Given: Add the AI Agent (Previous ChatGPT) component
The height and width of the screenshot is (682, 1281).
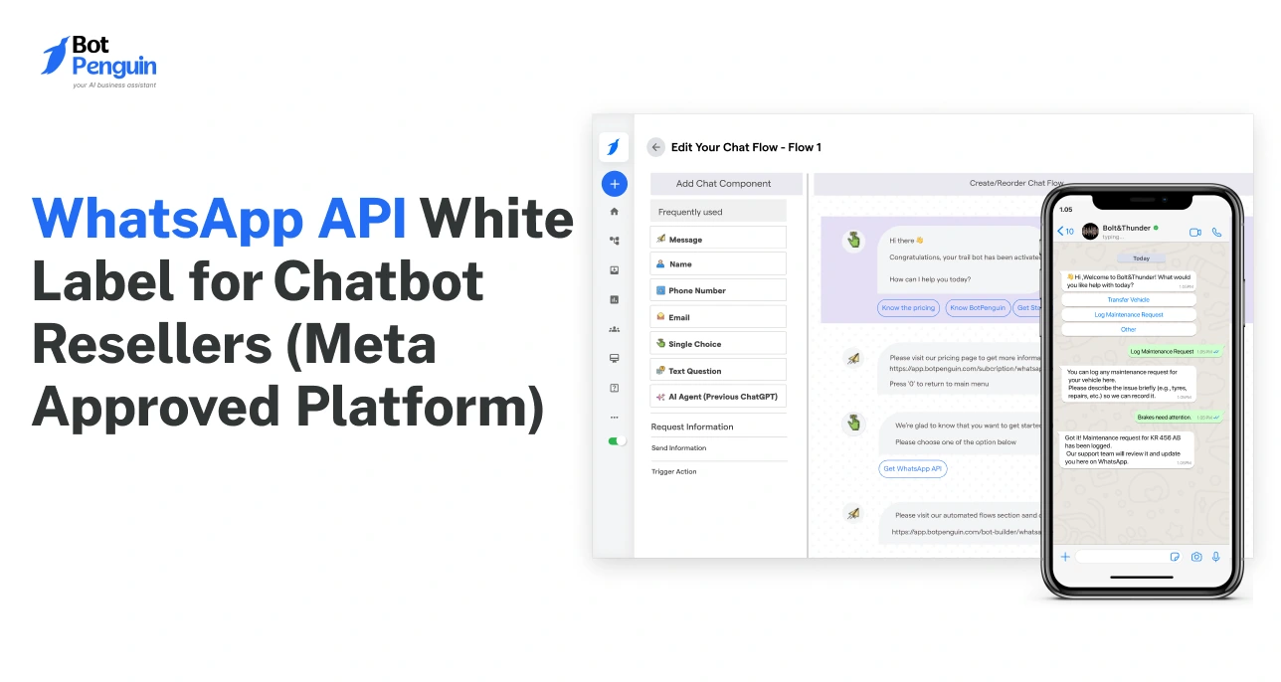Looking at the screenshot, I should pyautogui.click(x=718, y=396).
